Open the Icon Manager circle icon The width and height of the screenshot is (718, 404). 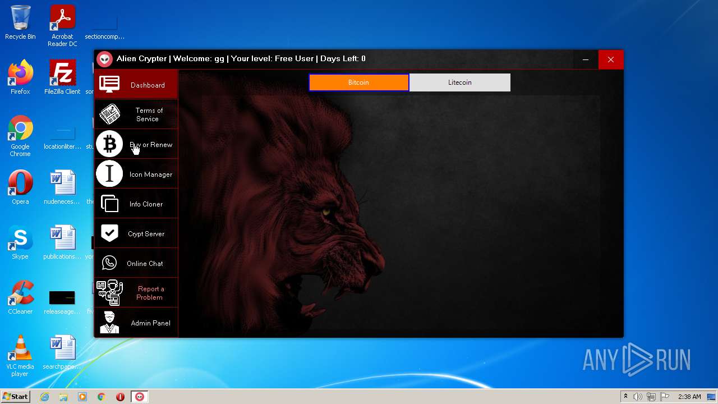(x=109, y=174)
